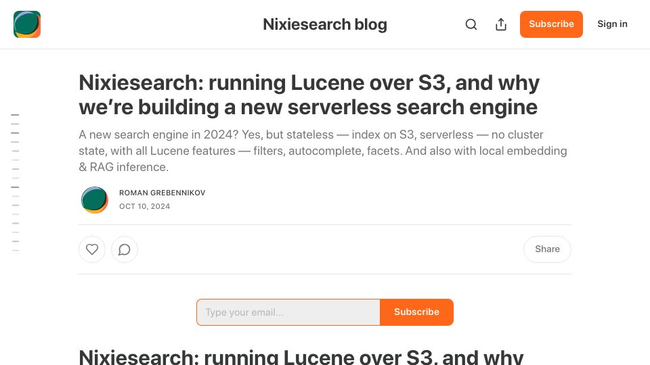This screenshot has height=365, width=650.
Task: Click the orange Subscribe button in header
Action: [x=551, y=24]
